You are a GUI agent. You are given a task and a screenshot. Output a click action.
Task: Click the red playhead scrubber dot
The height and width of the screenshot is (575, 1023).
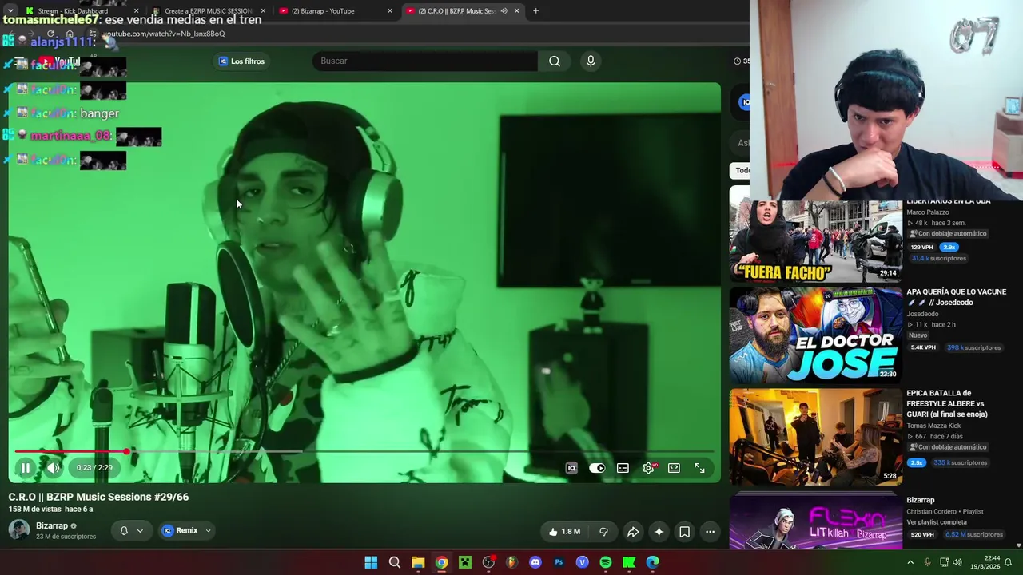pyautogui.click(x=126, y=452)
